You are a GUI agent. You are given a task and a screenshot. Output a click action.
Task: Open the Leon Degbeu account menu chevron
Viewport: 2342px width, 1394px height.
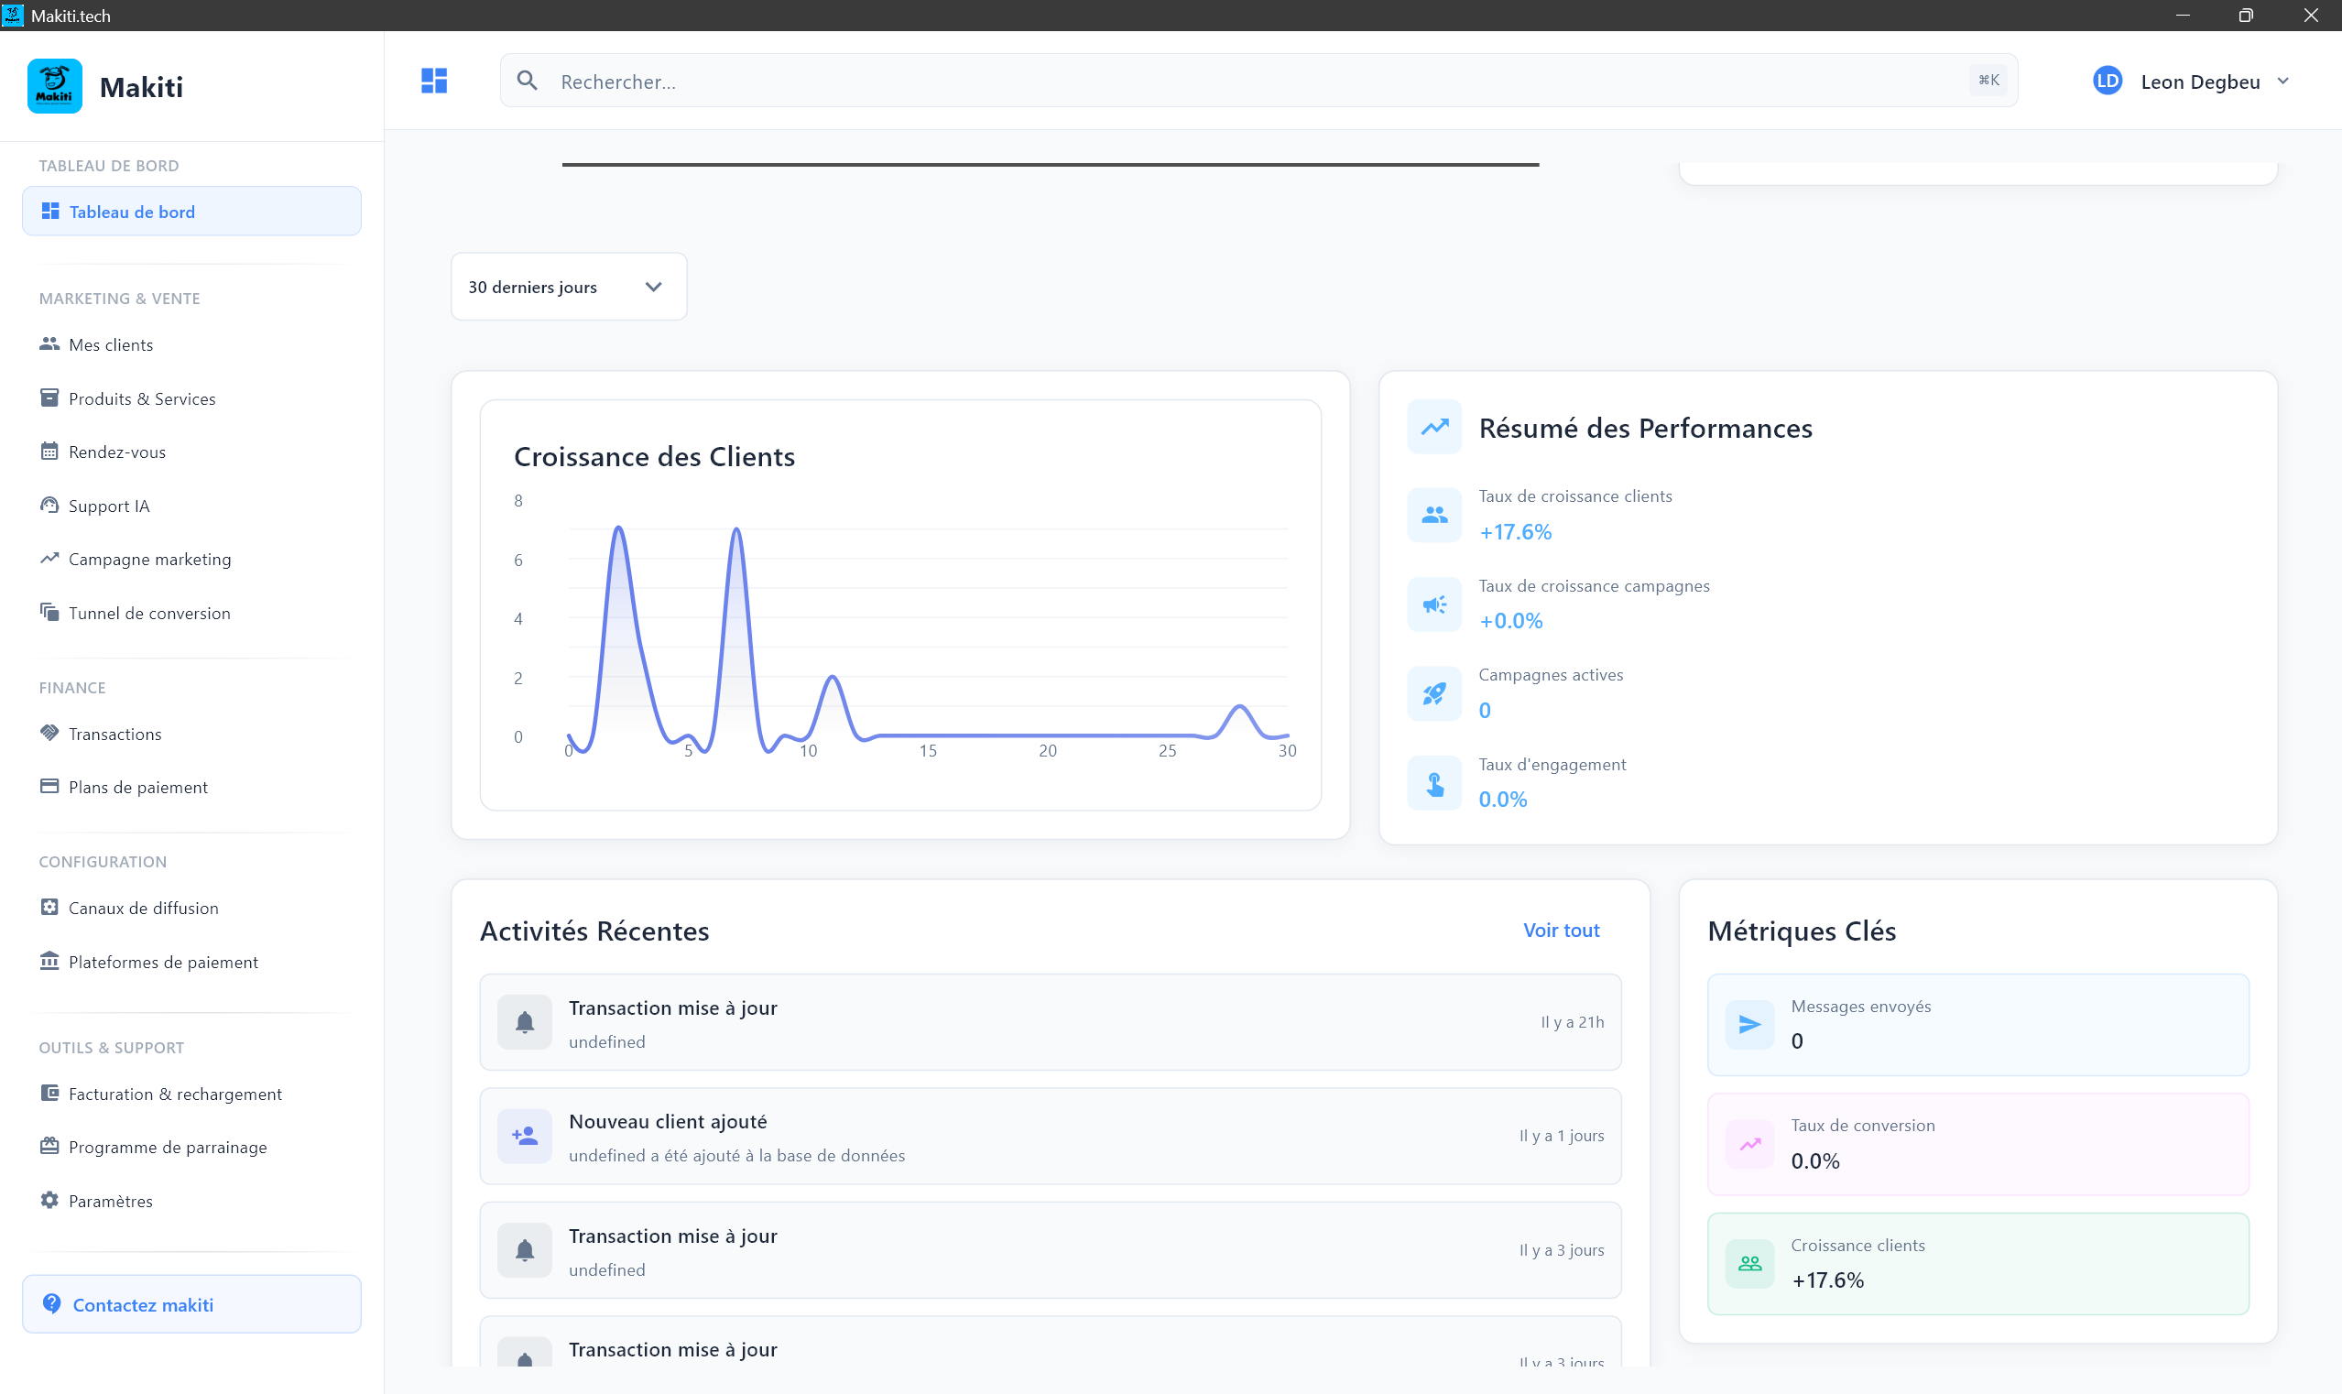coord(2282,81)
